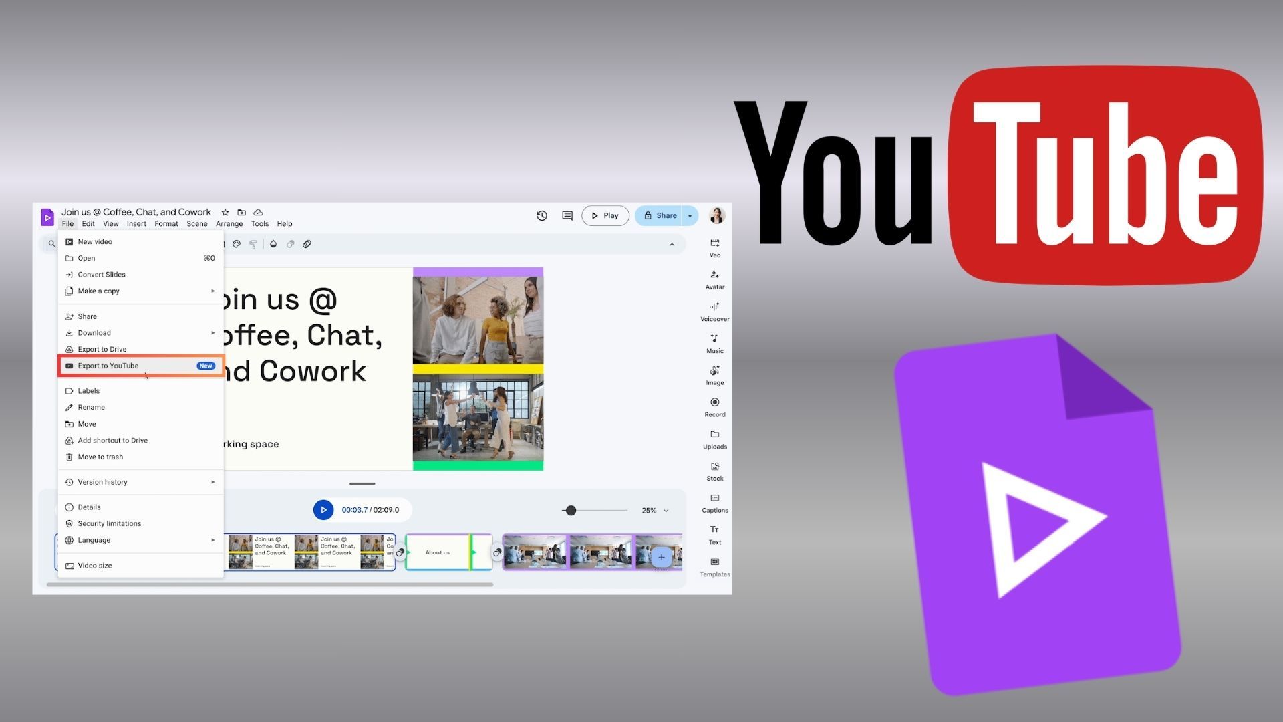This screenshot has width=1283, height=722.
Task: Select Add shortcut to Drive
Action: 141,441
